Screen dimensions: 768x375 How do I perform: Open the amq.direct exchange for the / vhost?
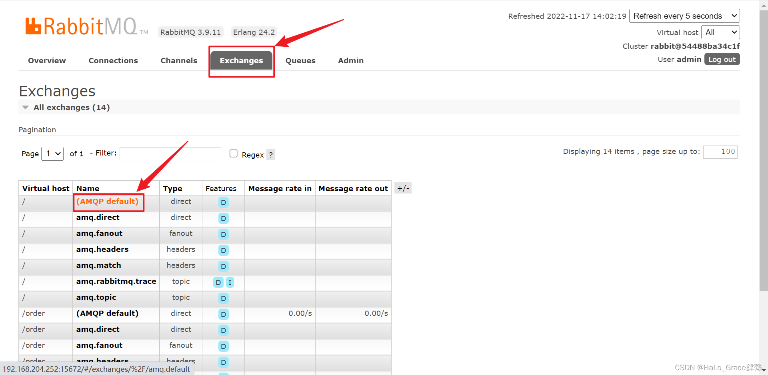click(x=98, y=217)
